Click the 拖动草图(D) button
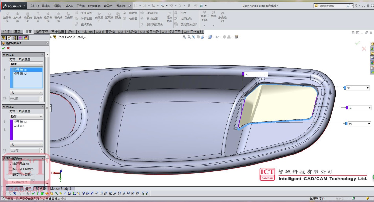Image resolution: width=374 pixels, height=202 pixels. [x=19, y=182]
